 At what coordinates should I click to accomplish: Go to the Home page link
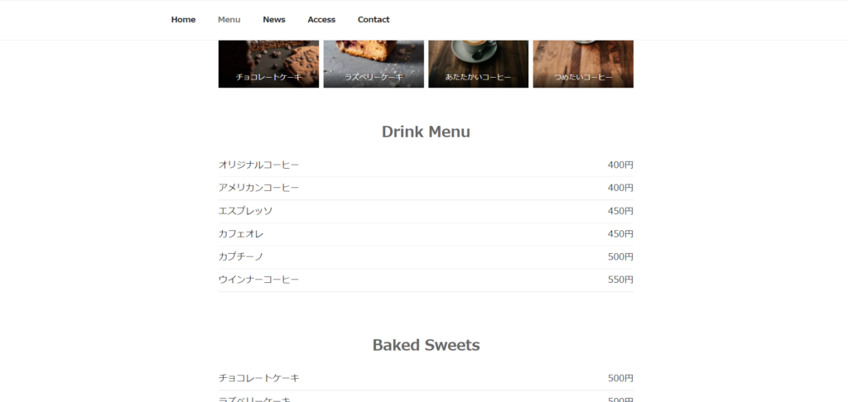183,20
